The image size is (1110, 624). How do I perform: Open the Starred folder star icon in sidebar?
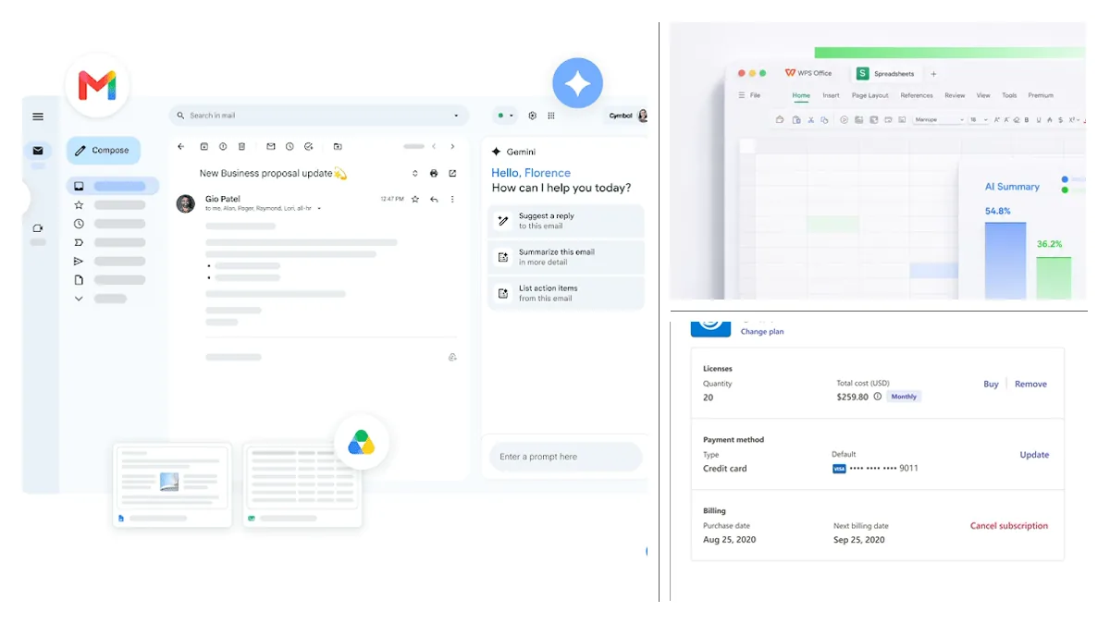point(79,205)
